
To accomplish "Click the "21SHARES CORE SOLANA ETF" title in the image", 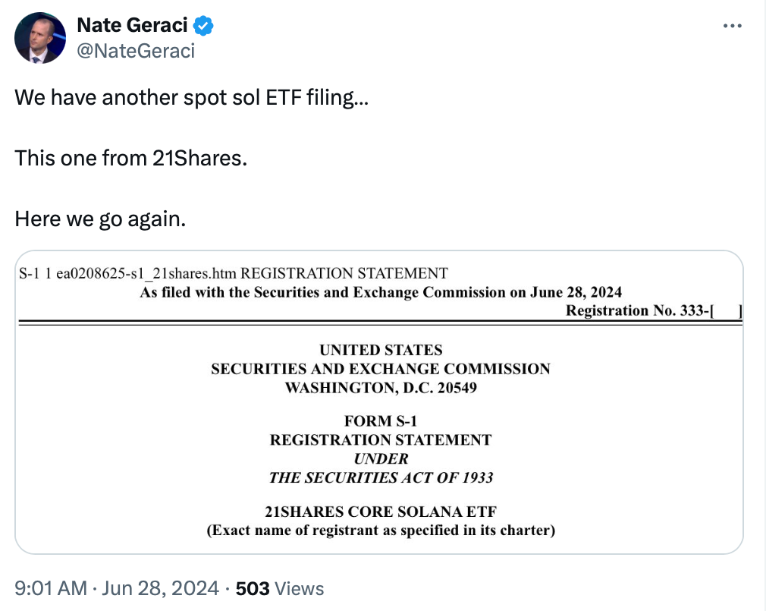I will pyautogui.click(x=381, y=512).
